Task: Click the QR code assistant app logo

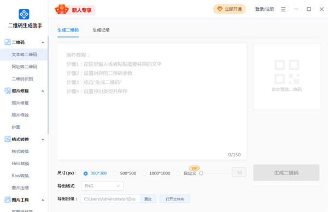Action: pyautogui.click(x=24, y=14)
